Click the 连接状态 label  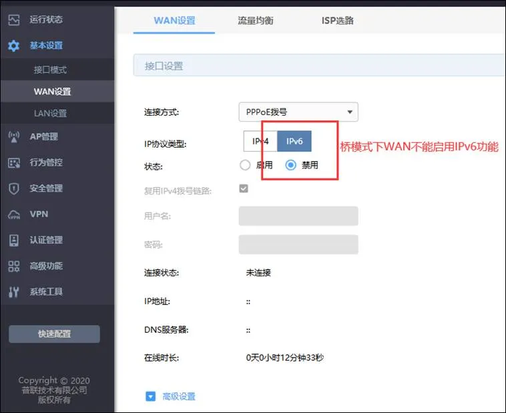coord(161,273)
